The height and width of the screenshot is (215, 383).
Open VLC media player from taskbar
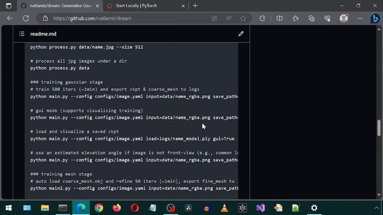(x=224, y=208)
